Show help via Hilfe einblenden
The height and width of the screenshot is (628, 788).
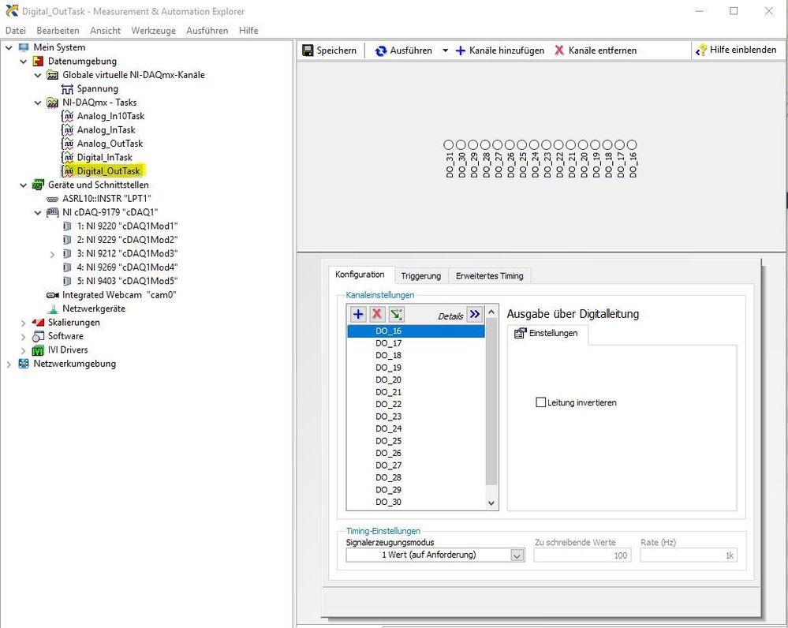click(736, 50)
